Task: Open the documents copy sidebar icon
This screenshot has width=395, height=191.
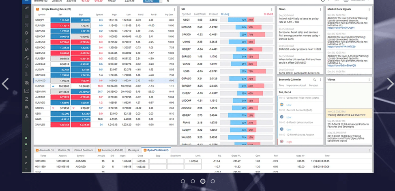Action: click(26, 41)
